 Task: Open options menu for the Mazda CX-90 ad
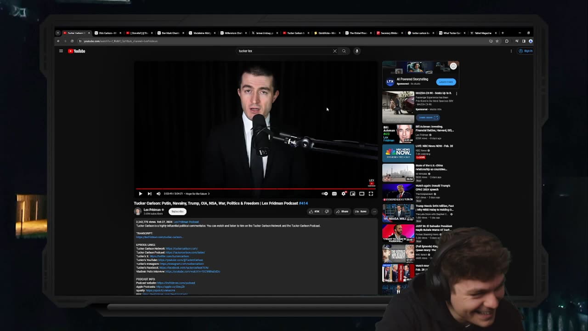click(456, 94)
